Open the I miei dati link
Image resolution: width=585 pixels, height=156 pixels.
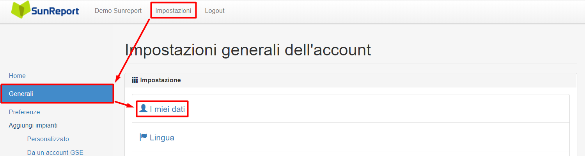(167, 109)
